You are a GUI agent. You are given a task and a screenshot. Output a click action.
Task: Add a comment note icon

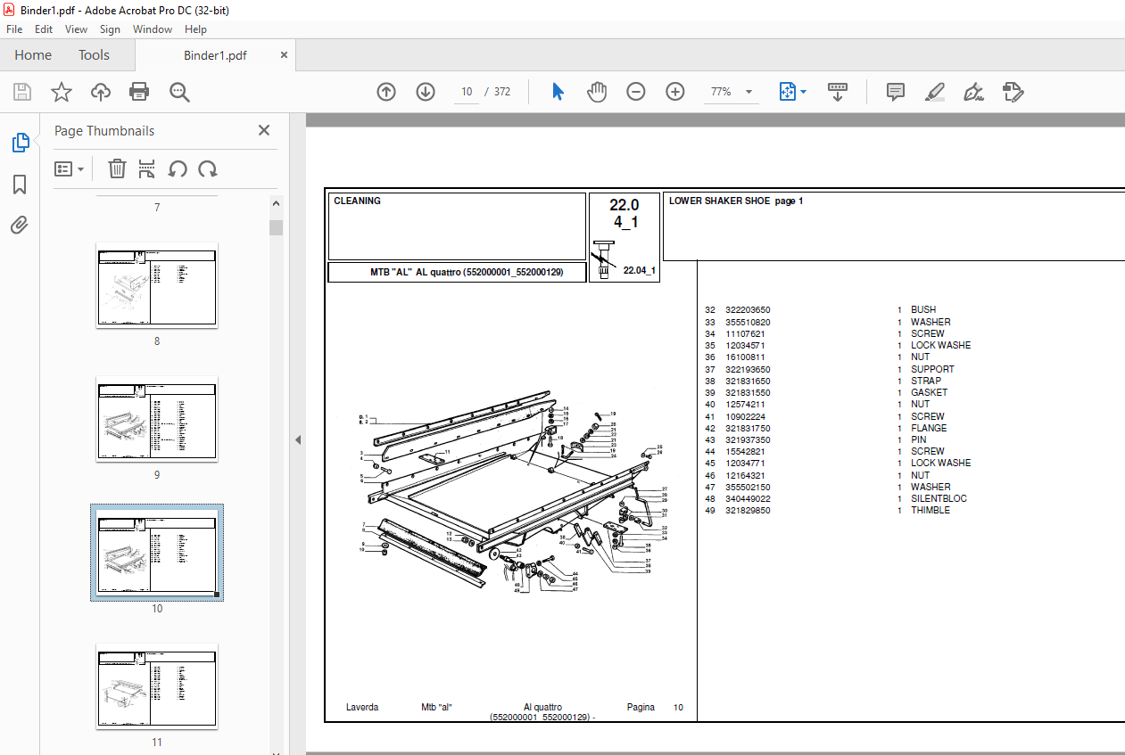896,92
